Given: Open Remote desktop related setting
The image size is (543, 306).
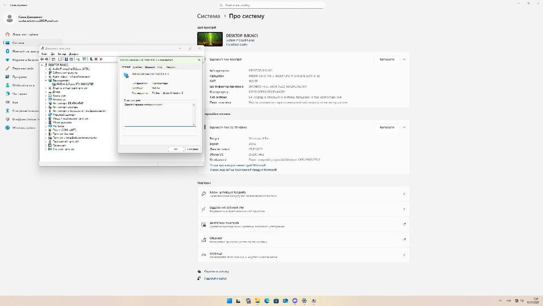Looking at the screenshot, I should [x=304, y=209].
